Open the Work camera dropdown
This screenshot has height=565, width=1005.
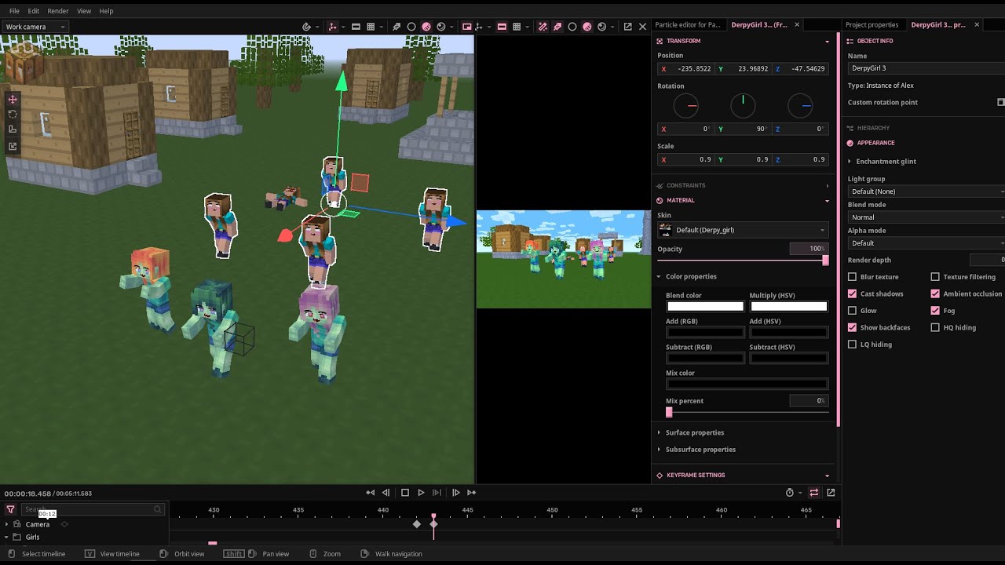tap(35, 27)
